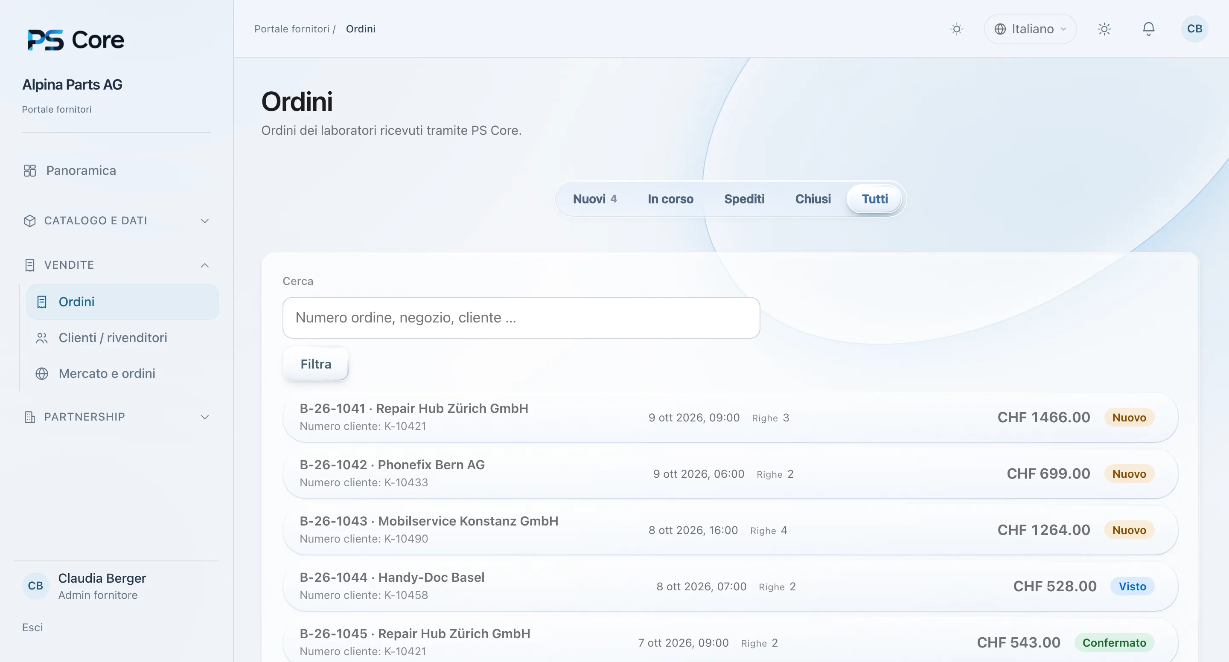Collapse the VENDITE section chevron
1229x662 pixels.
point(205,265)
